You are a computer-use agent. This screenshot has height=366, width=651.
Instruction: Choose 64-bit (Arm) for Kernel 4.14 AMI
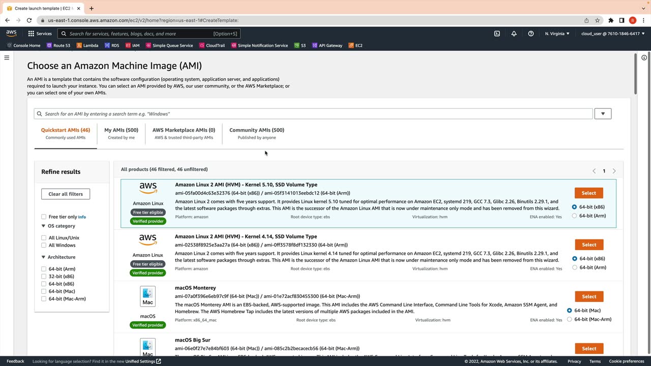click(575, 267)
